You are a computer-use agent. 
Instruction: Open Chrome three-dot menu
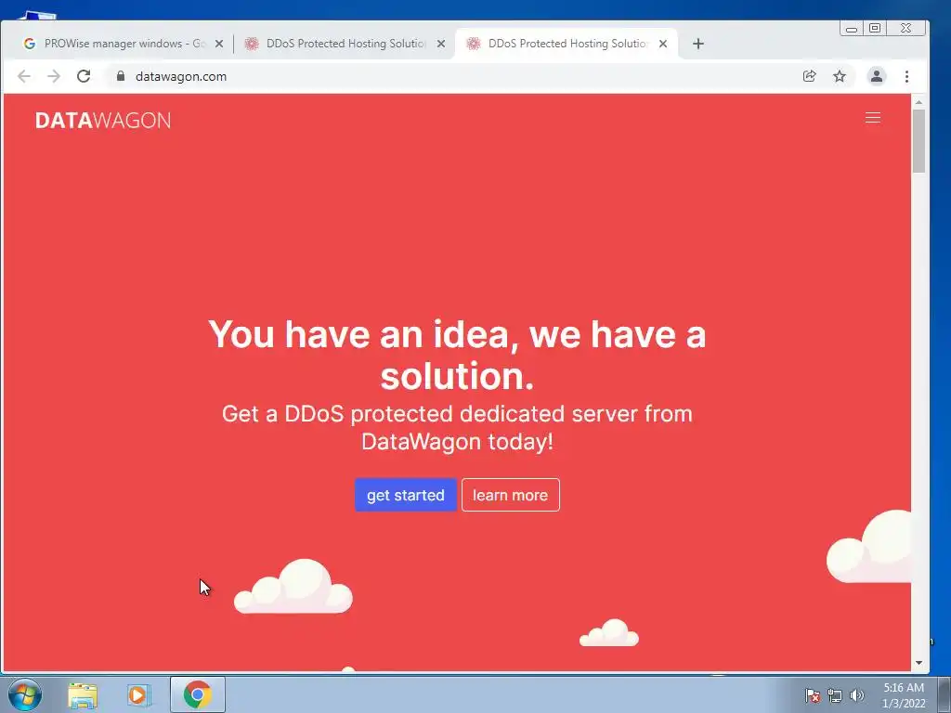(906, 76)
